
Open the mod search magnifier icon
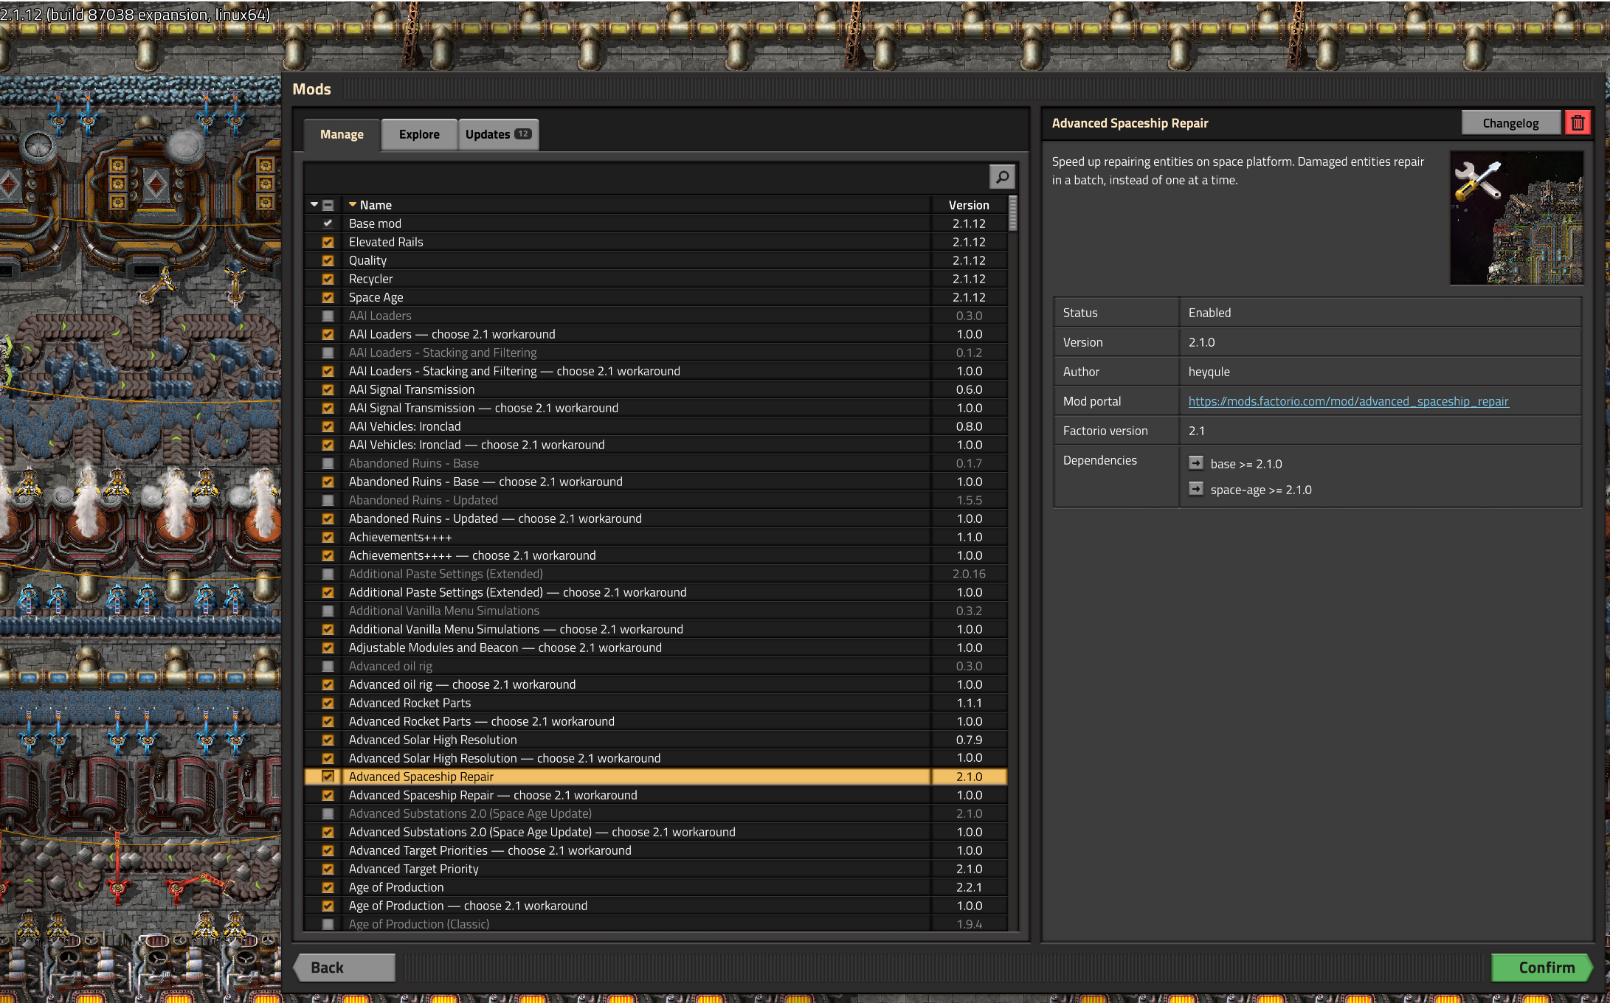(x=1001, y=177)
